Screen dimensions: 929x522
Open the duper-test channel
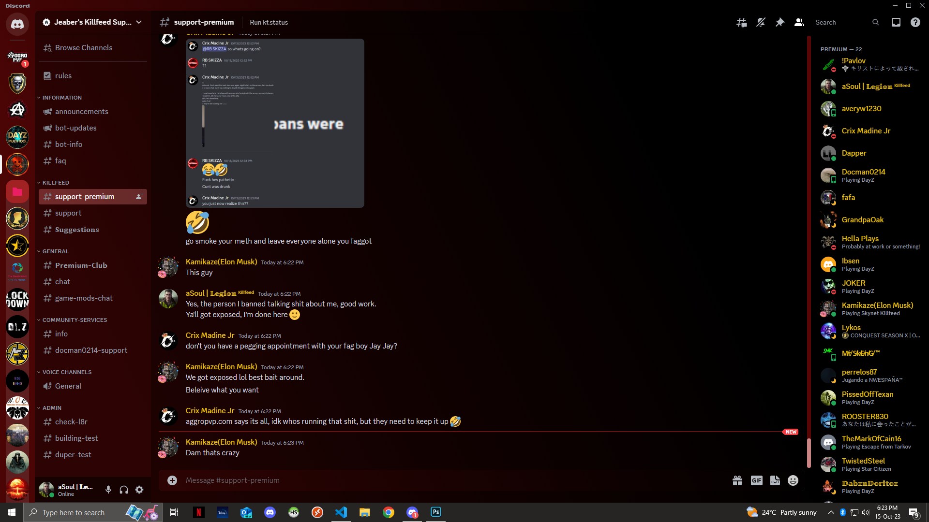[x=93, y=455]
